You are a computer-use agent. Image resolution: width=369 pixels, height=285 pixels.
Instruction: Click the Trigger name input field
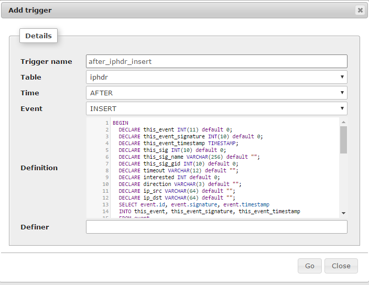[216, 61]
